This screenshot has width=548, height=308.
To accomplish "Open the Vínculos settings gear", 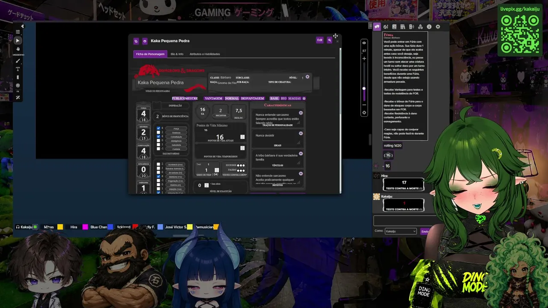I will click(301, 154).
